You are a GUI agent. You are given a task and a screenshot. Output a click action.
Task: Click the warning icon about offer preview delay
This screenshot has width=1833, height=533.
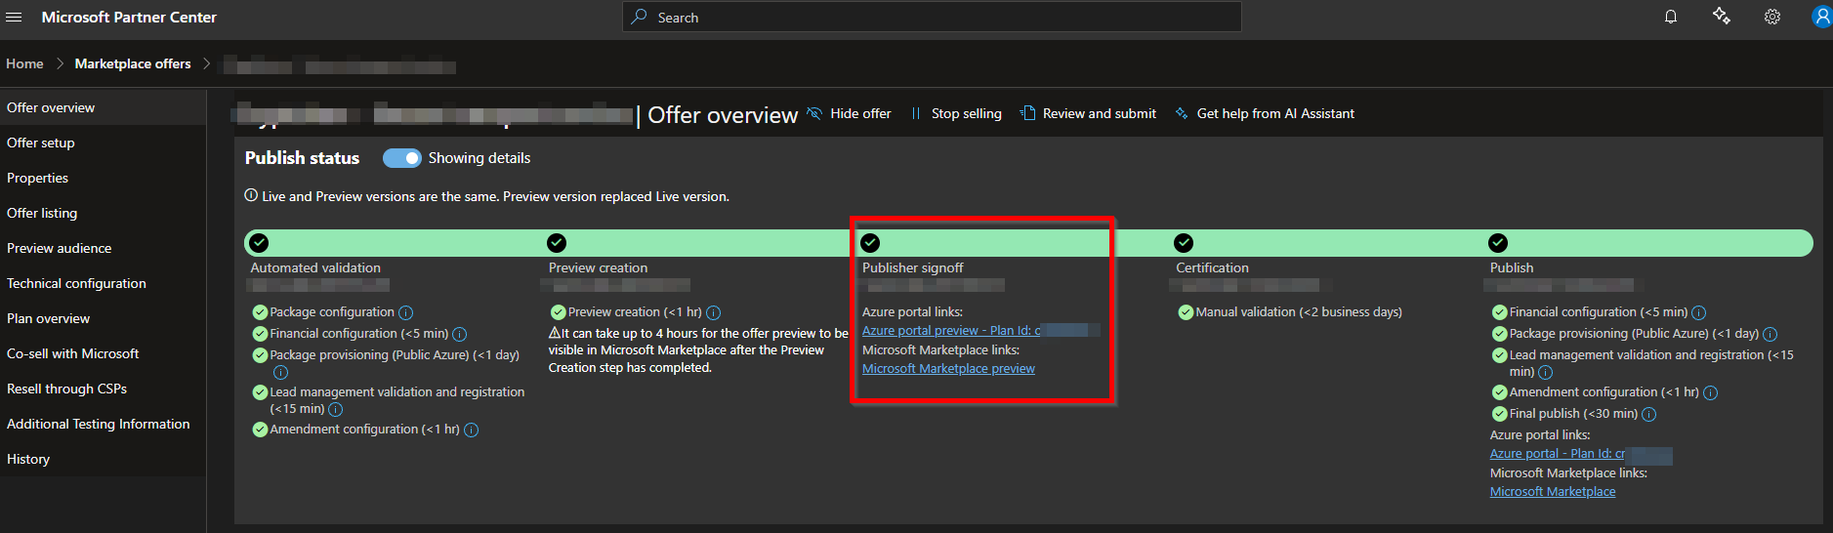pyautogui.click(x=554, y=333)
